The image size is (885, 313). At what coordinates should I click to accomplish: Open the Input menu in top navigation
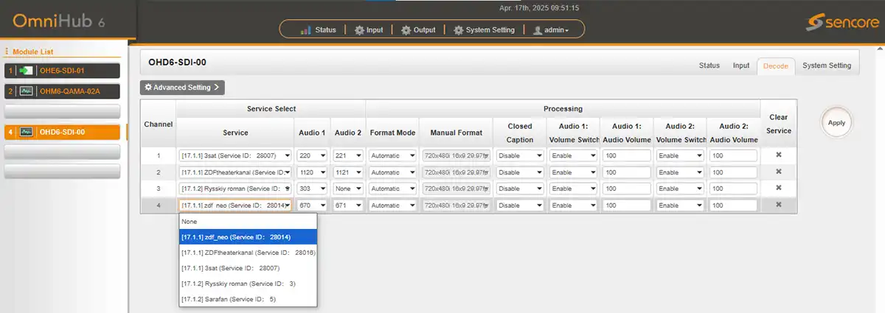(x=368, y=30)
